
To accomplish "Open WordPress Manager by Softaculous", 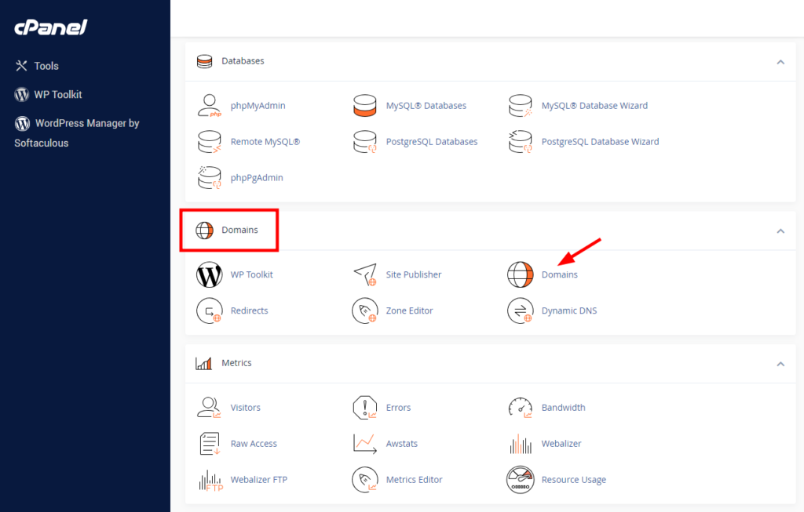I will [77, 133].
